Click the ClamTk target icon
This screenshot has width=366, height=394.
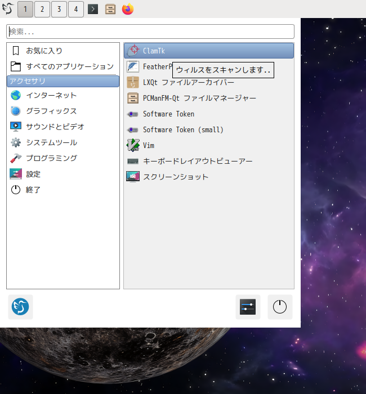pyautogui.click(x=133, y=51)
